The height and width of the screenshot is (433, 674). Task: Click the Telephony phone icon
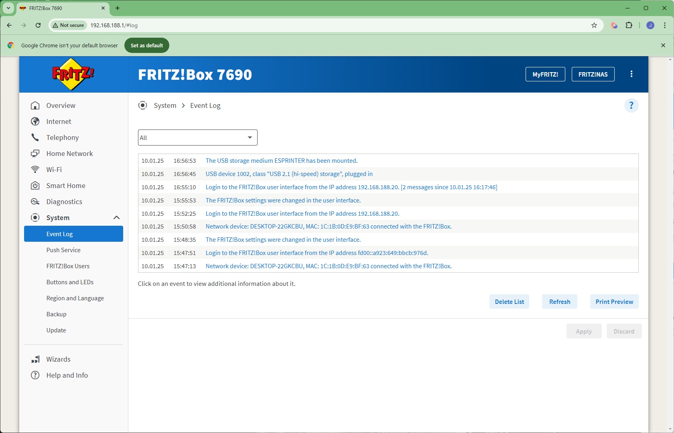click(35, 138)
